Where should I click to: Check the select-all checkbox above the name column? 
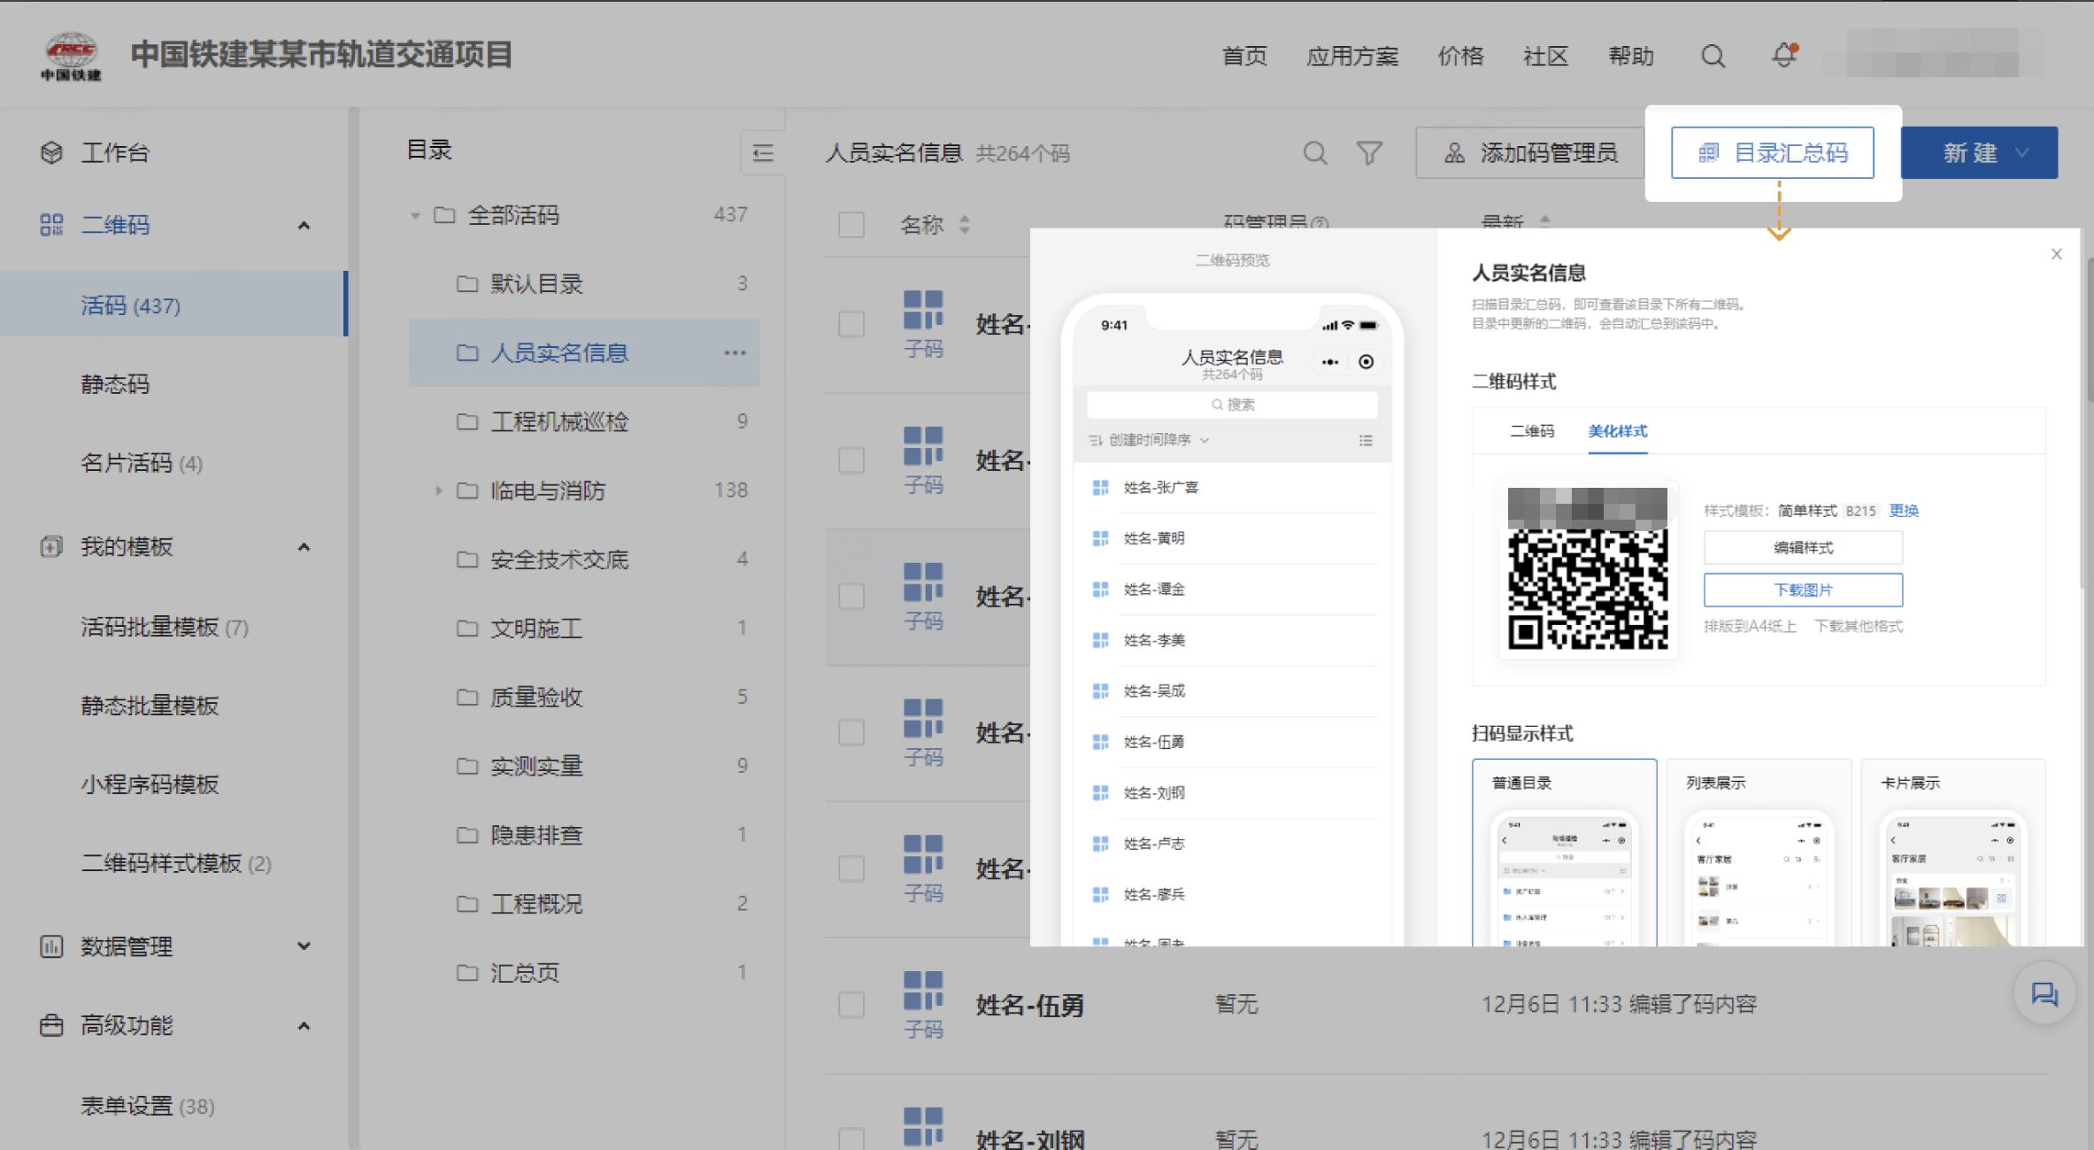[x=850, y=225]
